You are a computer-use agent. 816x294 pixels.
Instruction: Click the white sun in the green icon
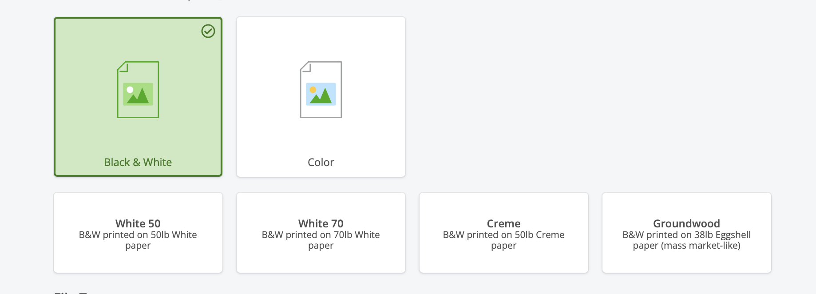130,90
